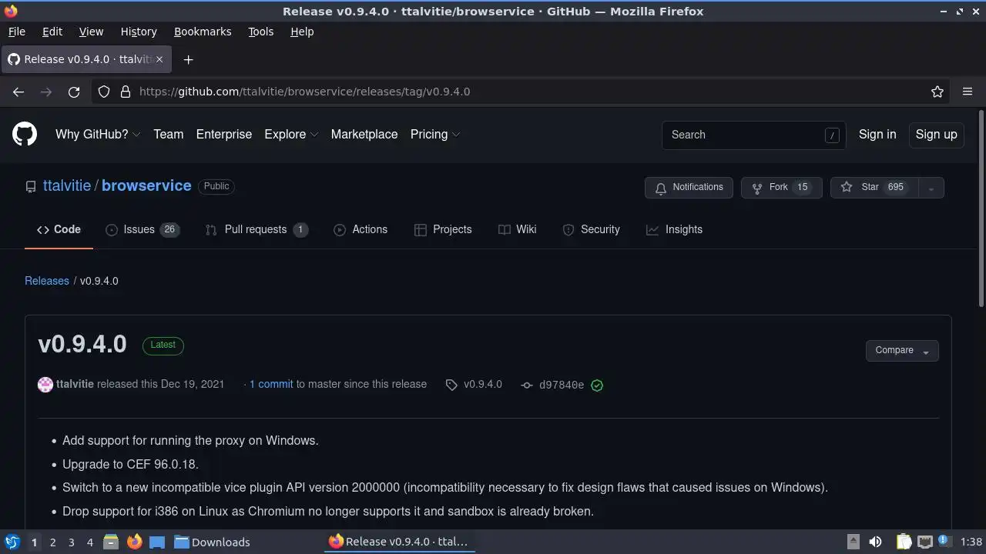Viewport: 986px width, 554px height.
Task: Click the Notifications button
Action: point(689,188)
